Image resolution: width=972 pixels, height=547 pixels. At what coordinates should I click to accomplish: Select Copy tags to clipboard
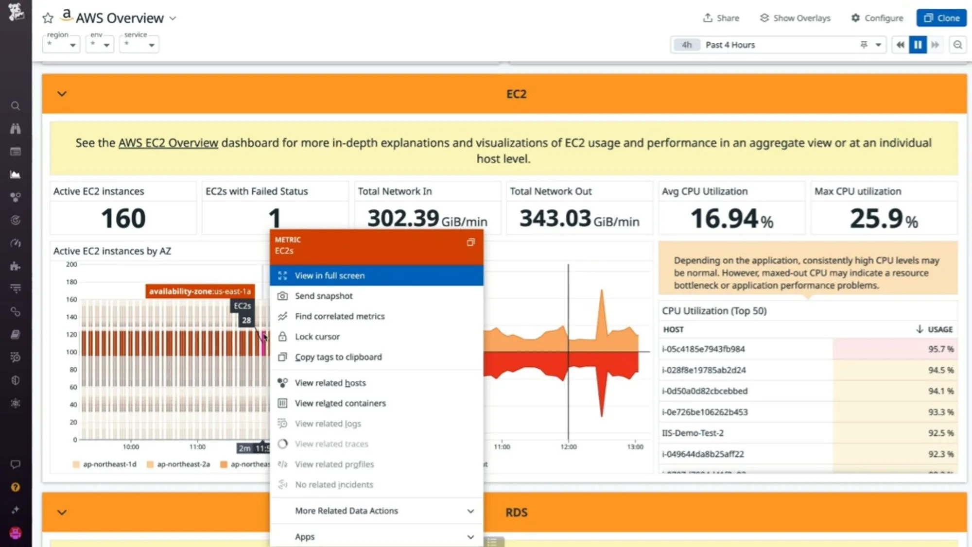point(377,357)
